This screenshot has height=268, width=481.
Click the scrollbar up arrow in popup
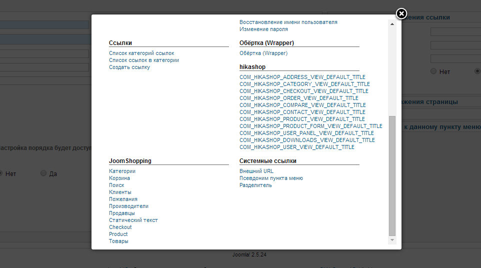pos(392,23)
